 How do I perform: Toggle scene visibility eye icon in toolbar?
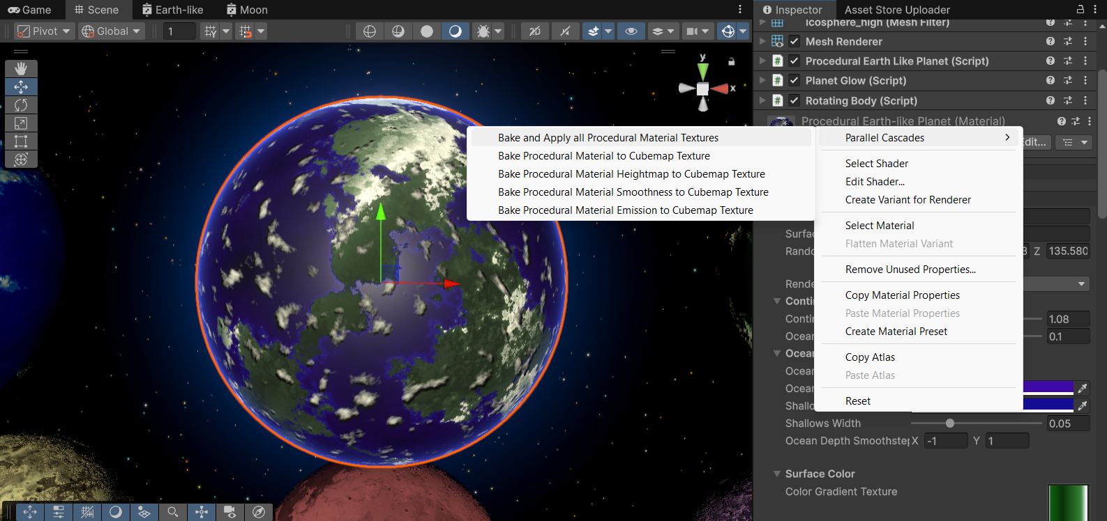[631, 31]
